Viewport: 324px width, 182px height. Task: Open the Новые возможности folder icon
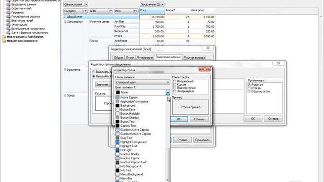4,41
